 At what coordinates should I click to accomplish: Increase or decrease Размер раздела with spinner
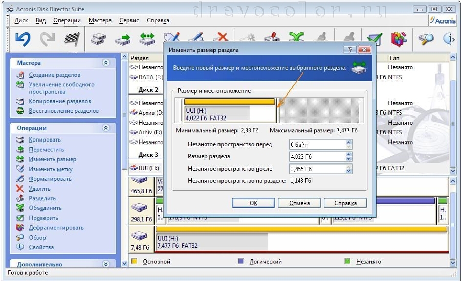pyautogui.click(x=348, y=156)
